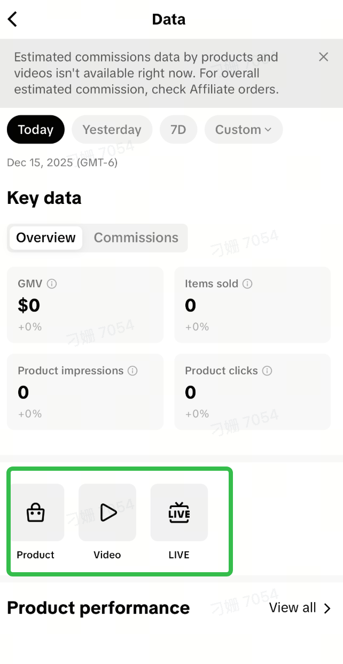The width and height of the screenshot is (343, 664).
Task: Show Product impressions info tooltip
Action: click(132, 371)
